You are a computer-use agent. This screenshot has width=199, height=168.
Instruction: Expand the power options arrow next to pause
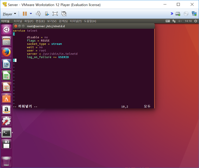pyautogui.click(x=31, y=14)
